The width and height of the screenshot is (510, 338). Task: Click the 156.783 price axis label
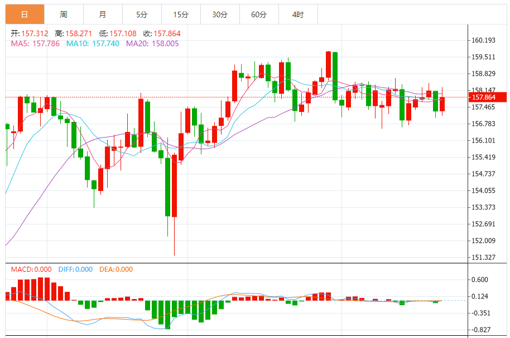coord(483,124)
